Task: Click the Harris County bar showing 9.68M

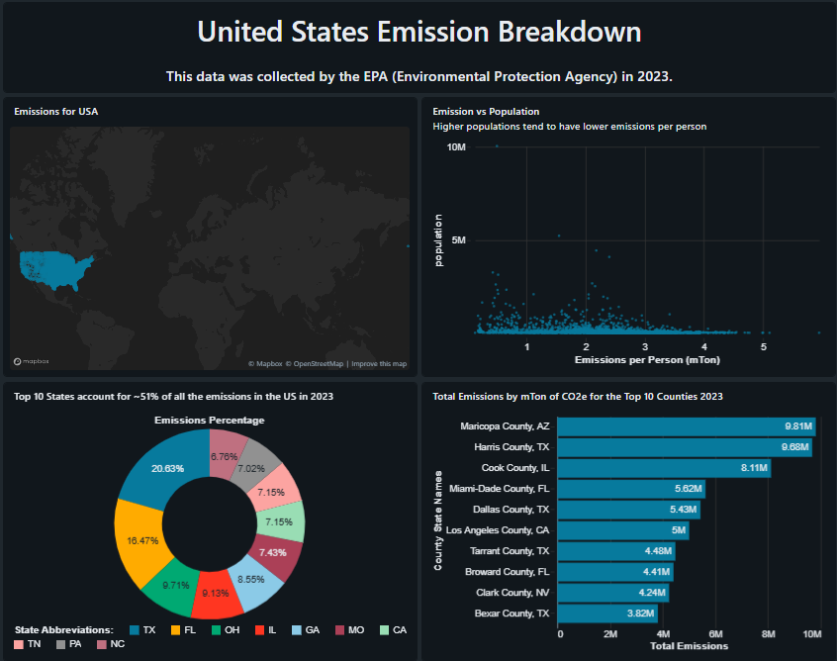Action: [685, 447]
